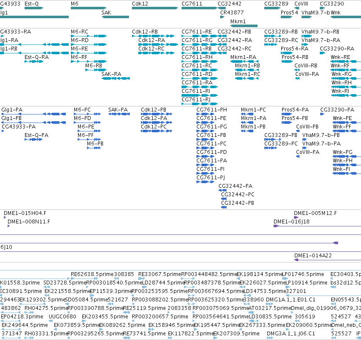The image size is (361, 340).
Task: Select the DMG3A.1_1.J06.C1 EST label
Action: (x=291, y=333)
